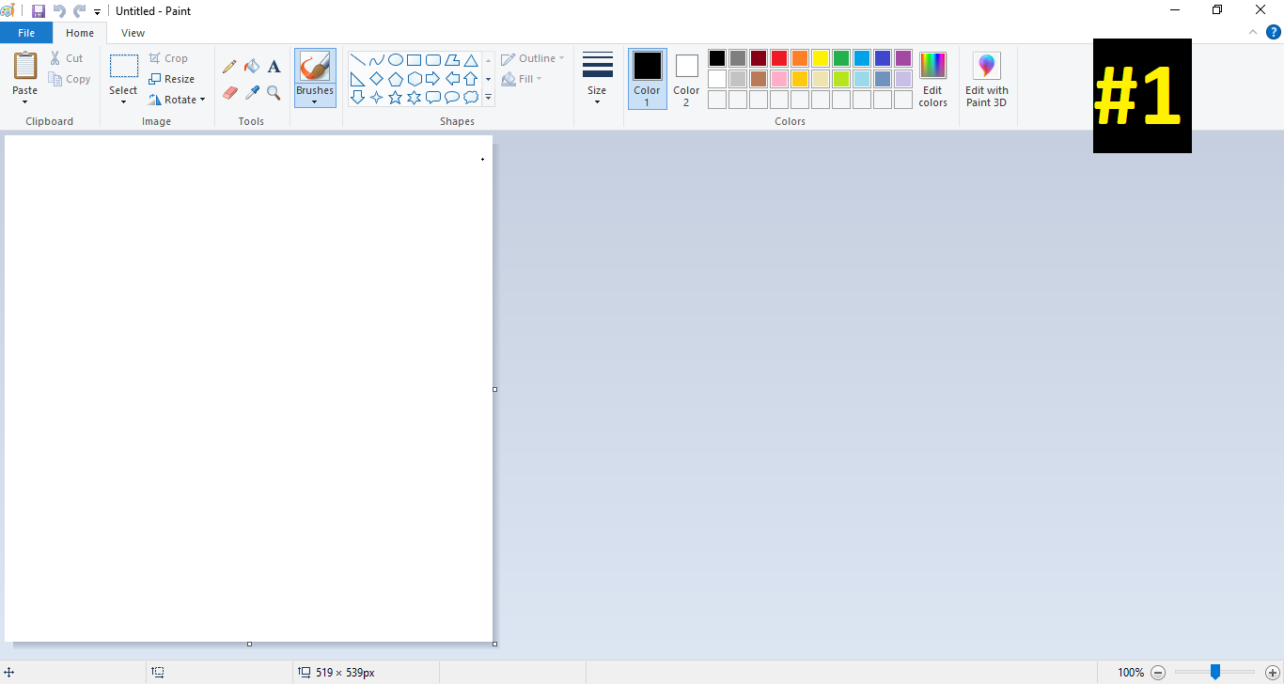Choose the Line shape
This screenshot has width=1284, height=684.
click(358, 60)
